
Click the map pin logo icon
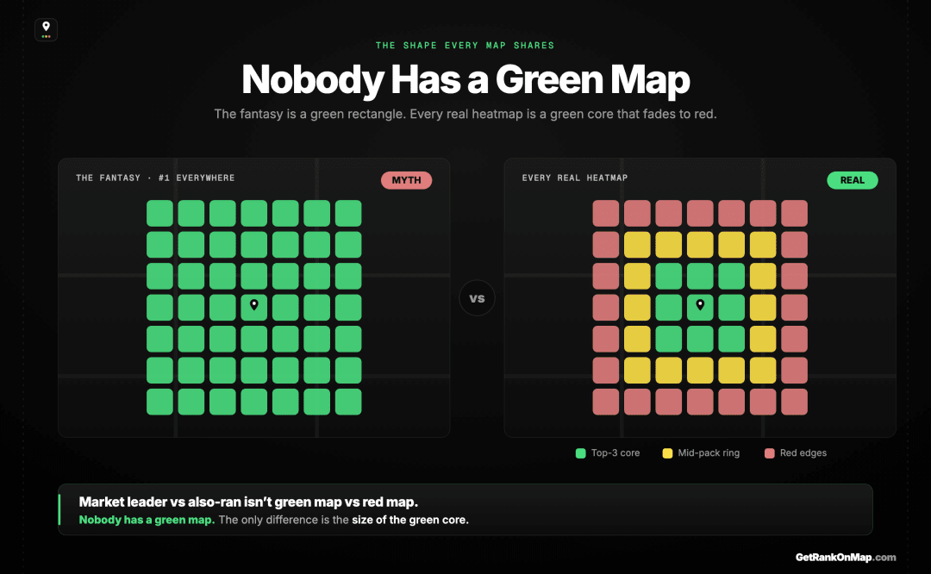coord(46,29)
